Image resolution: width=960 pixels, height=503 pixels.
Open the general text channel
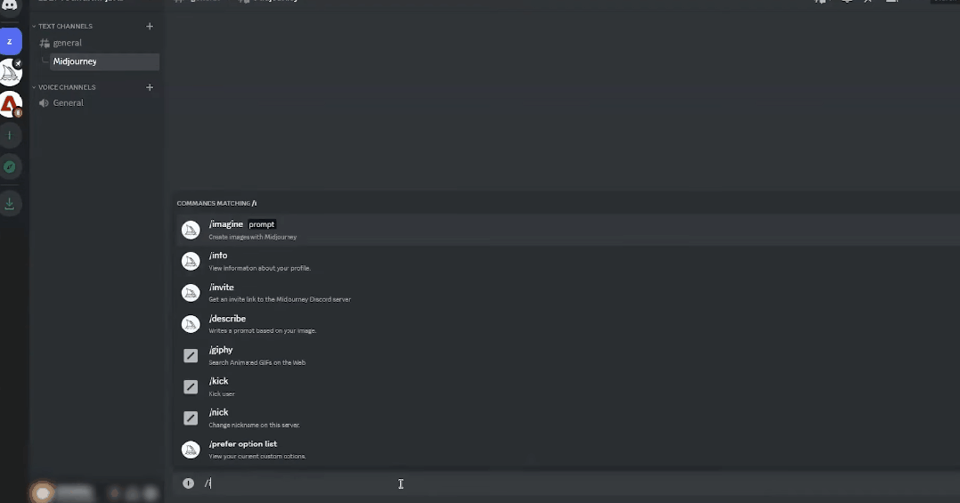coord(68,43)
